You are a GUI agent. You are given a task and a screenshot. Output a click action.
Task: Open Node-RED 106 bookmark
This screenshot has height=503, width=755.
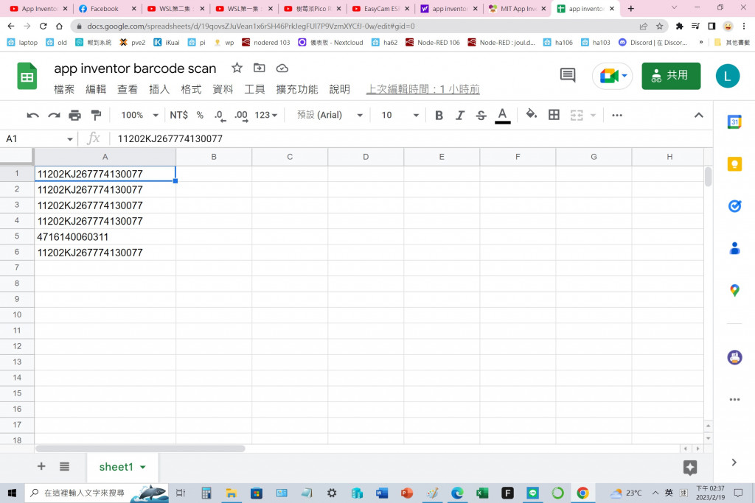[432, 42]
